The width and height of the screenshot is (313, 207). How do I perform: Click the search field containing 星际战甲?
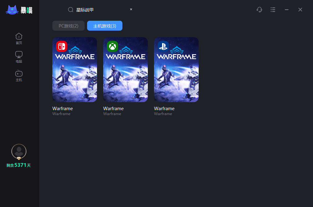pos(101,10)
